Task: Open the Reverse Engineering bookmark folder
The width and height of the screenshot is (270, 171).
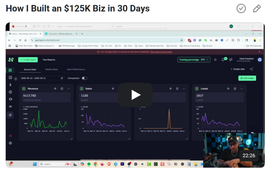Action: (x=190, y=46)
